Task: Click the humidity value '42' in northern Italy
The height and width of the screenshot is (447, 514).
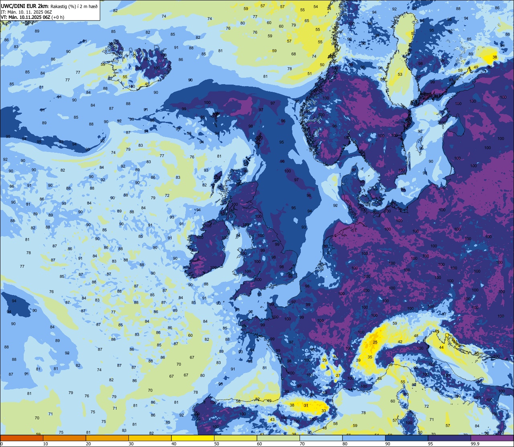Action: click(400, 342)
